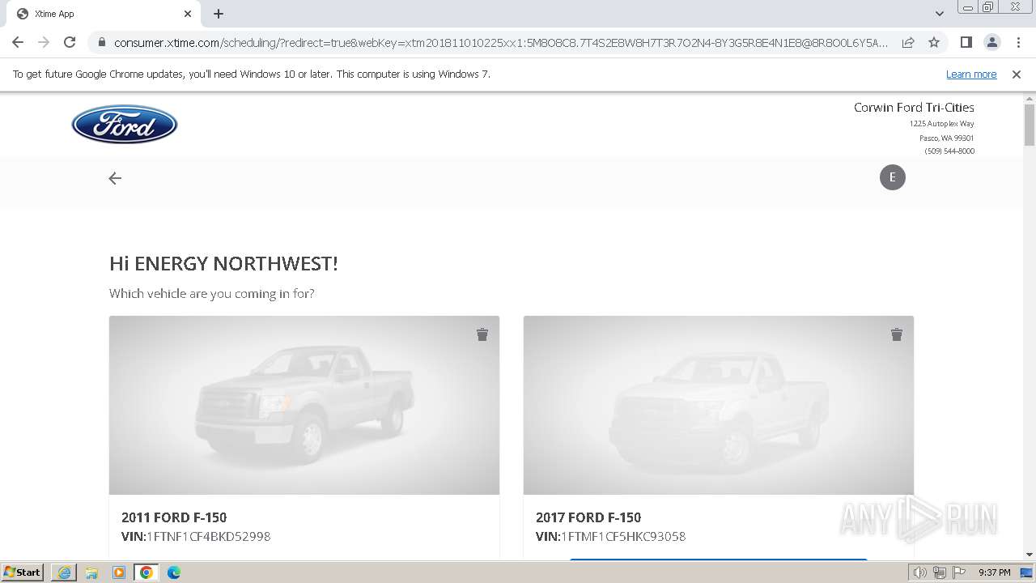Open the Learn more link
Screen dimensions: 1036x583
(971, 74)
